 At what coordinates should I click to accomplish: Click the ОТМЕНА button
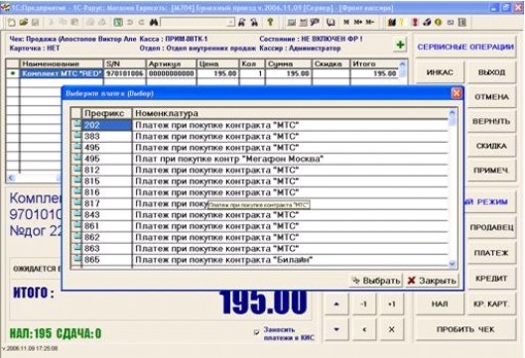[491, 97]
